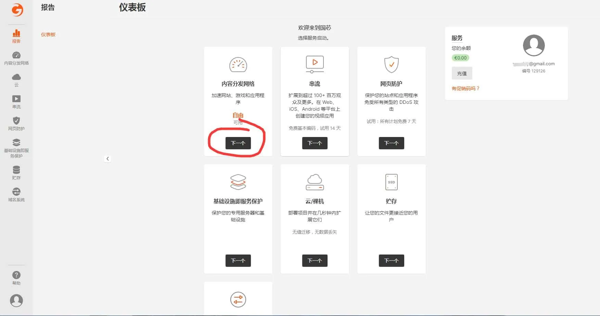
Task: Collapse the side panel with the chevron
Action: (x=107, y=159)
